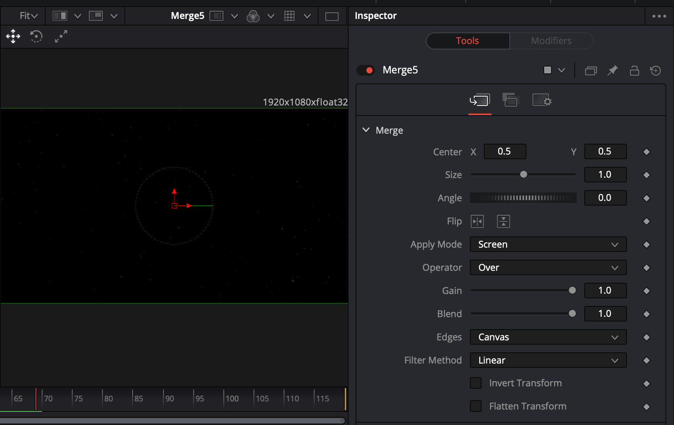674x425 pixels.
Task: Click the Blend value field
Action: [605, 314]
